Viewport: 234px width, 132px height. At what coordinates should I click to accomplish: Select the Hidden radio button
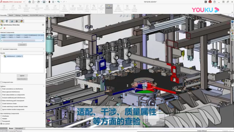pos(1,118)
